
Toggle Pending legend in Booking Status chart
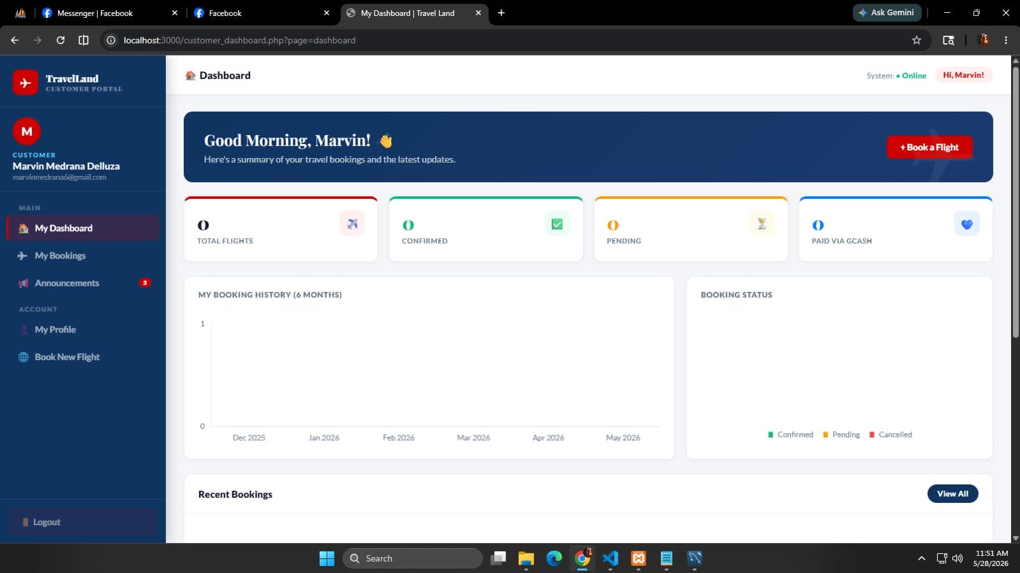click(x=841, y=435)
